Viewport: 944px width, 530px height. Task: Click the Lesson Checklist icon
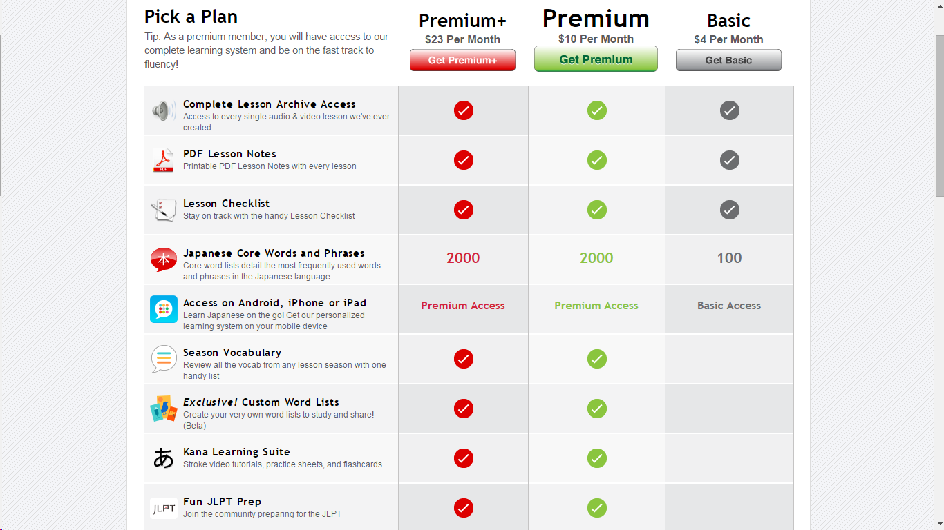pos(163,210)
